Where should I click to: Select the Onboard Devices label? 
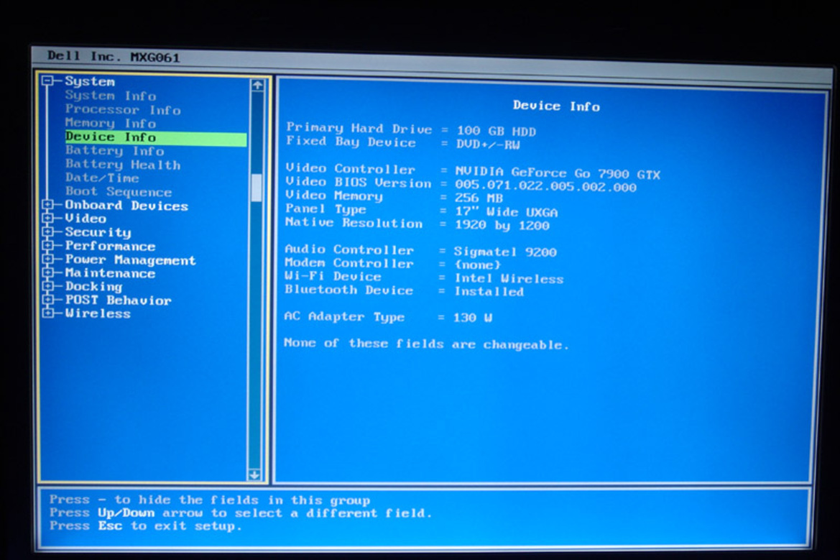(x=126, y=206)
